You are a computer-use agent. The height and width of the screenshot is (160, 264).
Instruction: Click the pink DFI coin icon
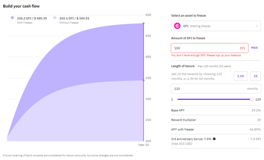click(177, 26)
